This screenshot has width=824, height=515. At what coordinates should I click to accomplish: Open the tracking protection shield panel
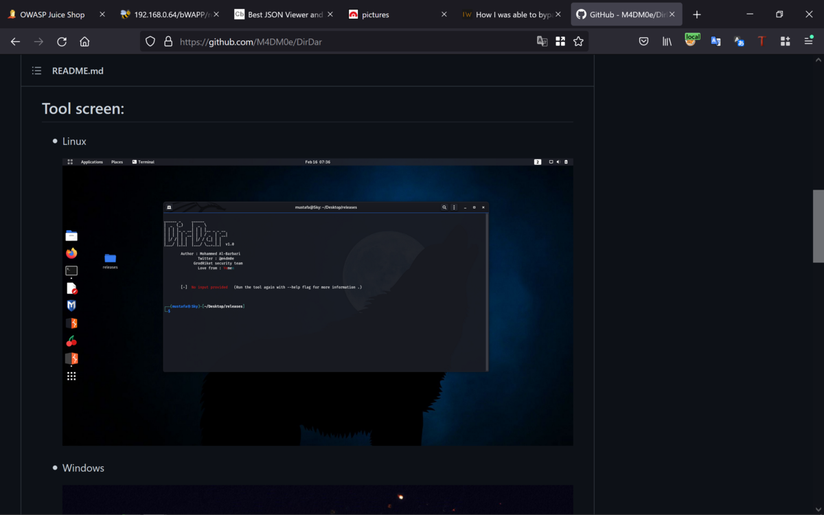[x=150, y=41]
